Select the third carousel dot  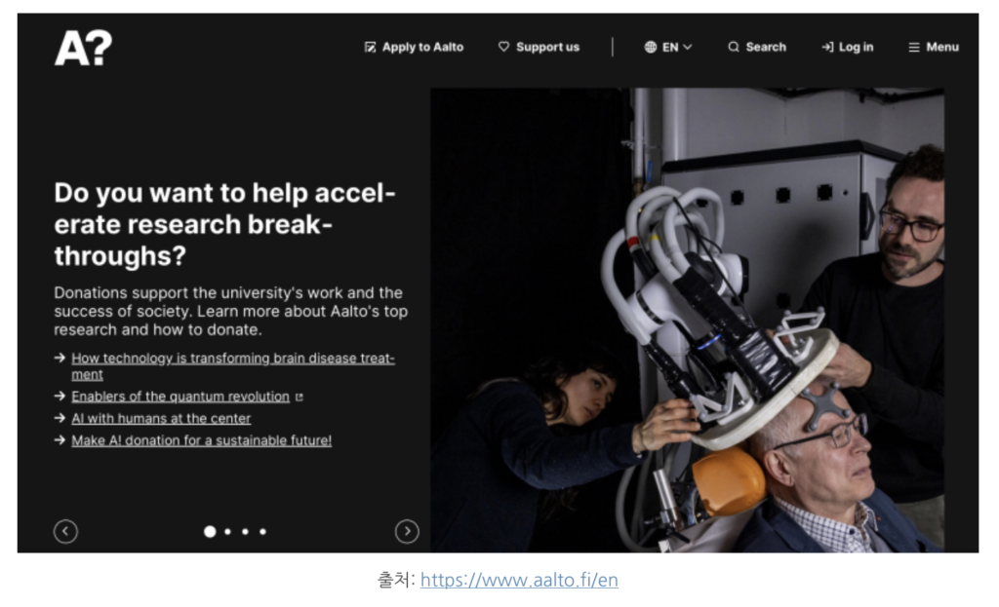245,531
